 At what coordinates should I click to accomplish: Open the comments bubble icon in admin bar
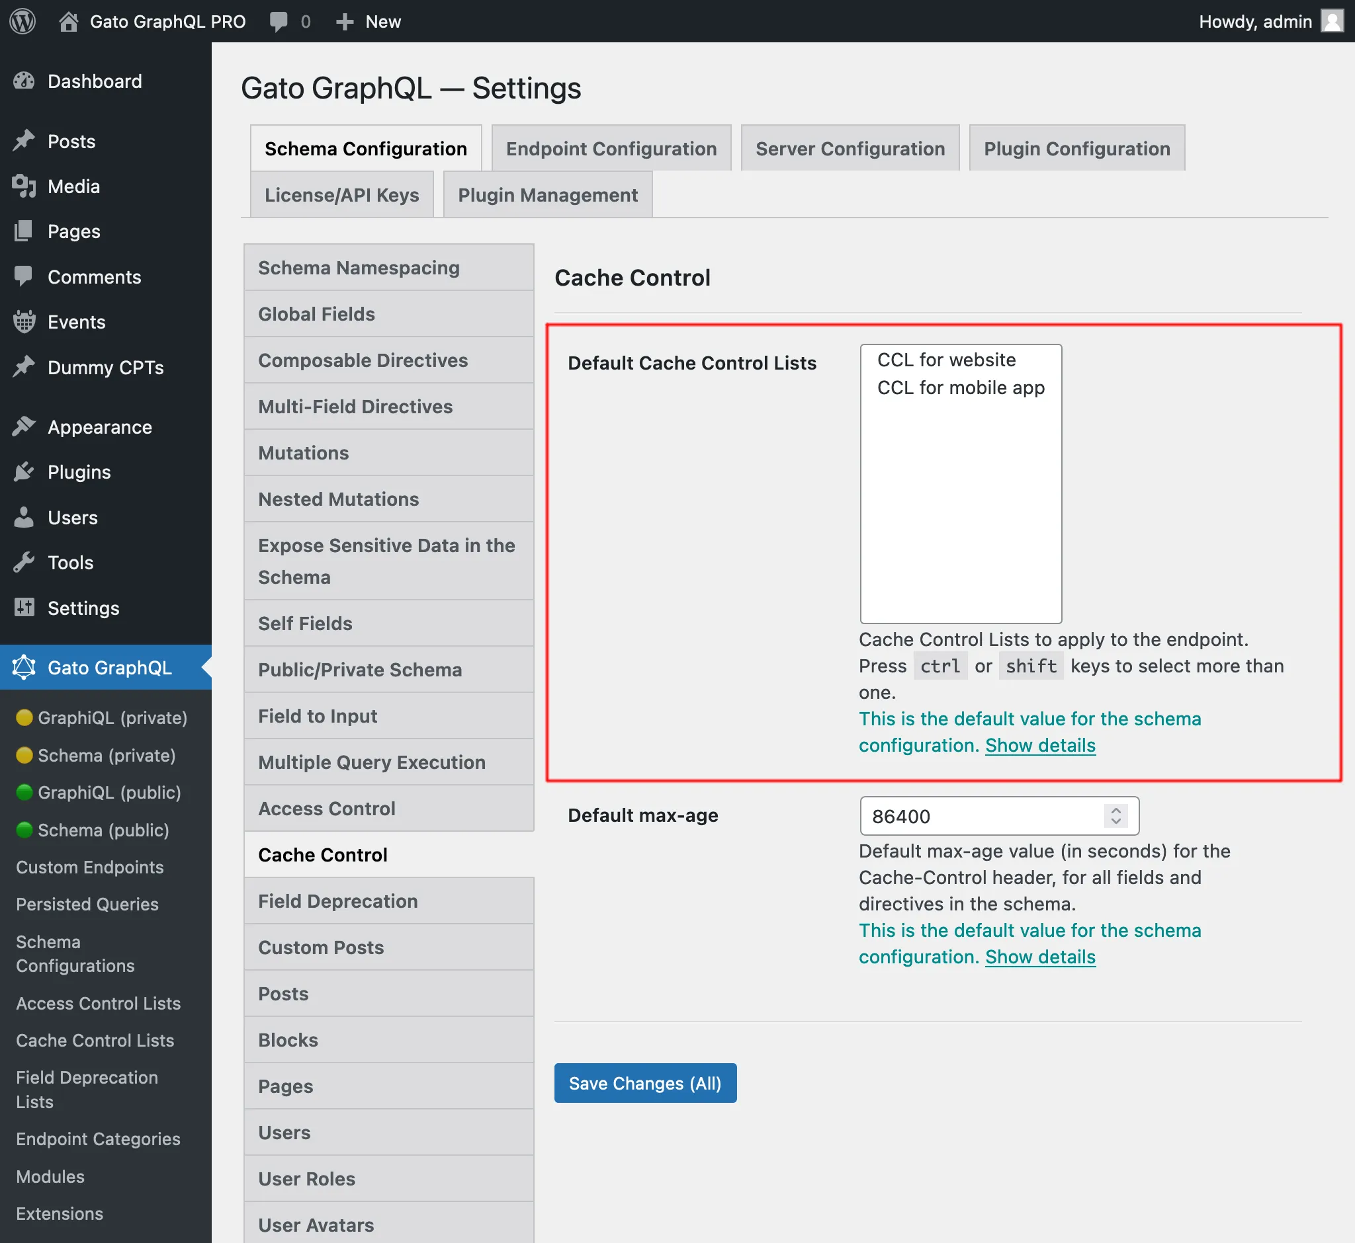[279, 22]
